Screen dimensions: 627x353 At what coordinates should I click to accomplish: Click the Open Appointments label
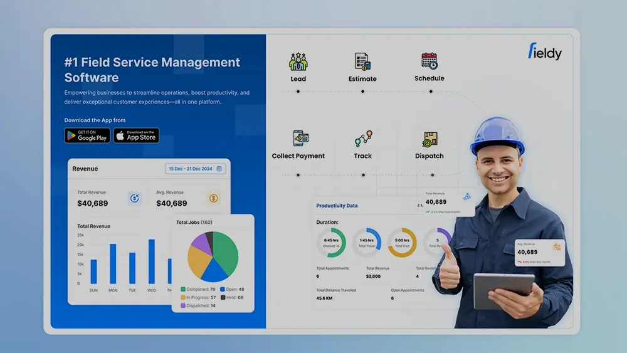coord(408,290)
